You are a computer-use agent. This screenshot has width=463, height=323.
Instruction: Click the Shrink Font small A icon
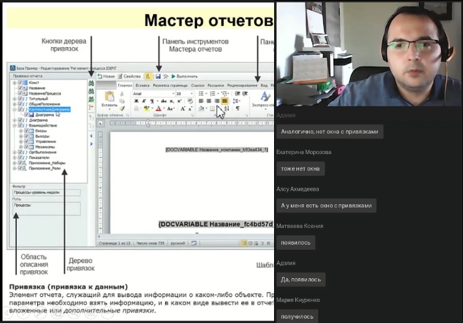pos(190,109)
